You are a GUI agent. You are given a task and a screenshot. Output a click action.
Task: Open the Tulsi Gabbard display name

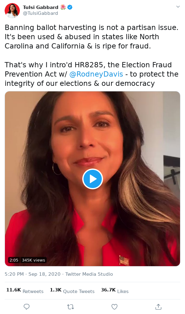[41, 7]
